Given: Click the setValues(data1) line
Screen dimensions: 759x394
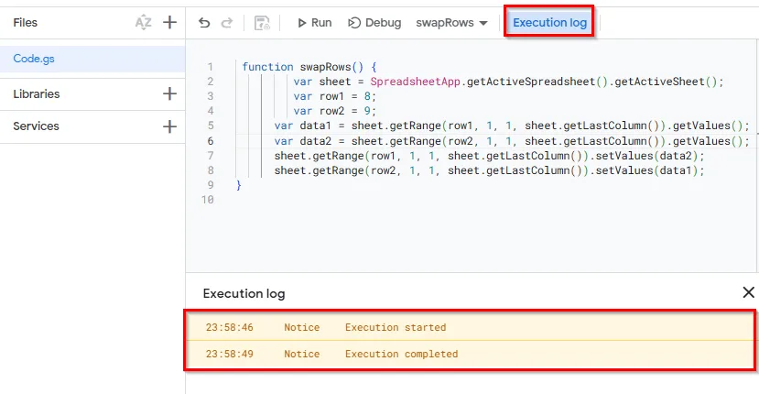Looking at the screenshot, I should coord(490,170).
